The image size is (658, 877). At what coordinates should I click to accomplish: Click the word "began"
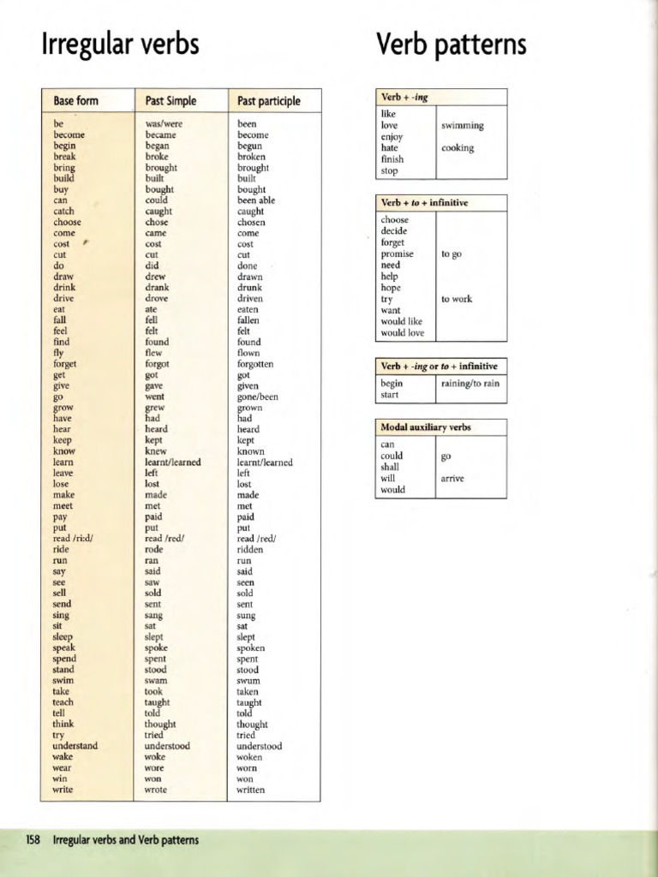158,146
